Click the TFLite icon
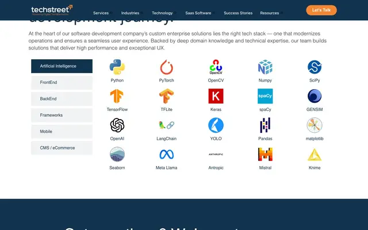 pos(166,96)
